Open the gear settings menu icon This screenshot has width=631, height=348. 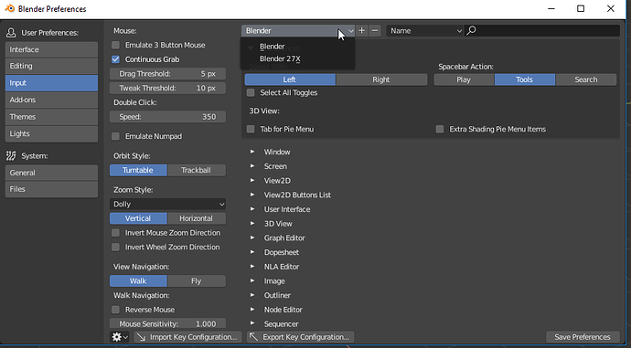(120, 337)
